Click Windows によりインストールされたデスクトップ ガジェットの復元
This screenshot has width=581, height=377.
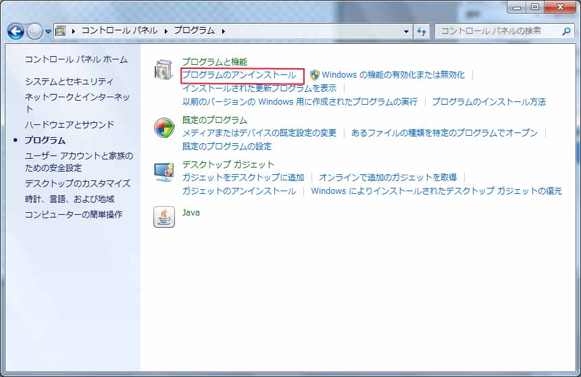tap(436, 191)
